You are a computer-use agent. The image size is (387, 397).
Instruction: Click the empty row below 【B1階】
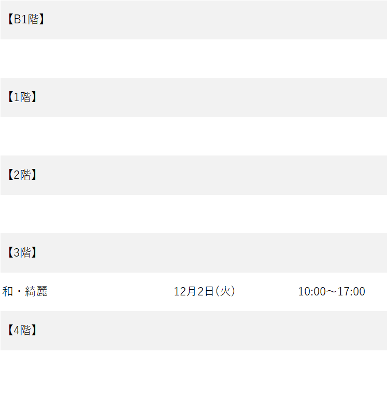193,59
